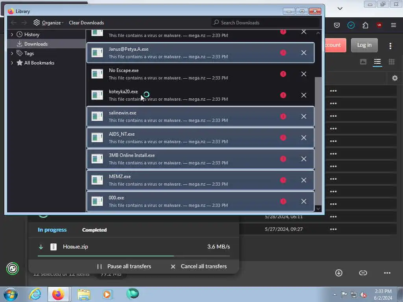The width and height of the screenshot is (403, 302).
Task: Remove MEMZ.exe from the downloads list
Action: 304,180
